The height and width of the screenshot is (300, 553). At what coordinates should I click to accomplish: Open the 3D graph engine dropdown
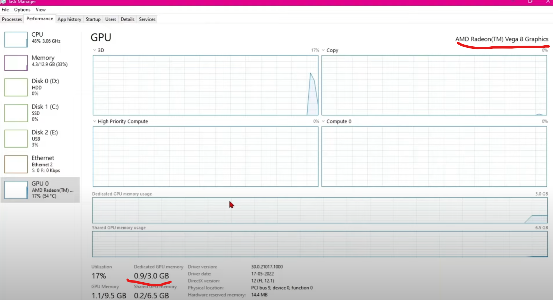click(x=95, y=50)
